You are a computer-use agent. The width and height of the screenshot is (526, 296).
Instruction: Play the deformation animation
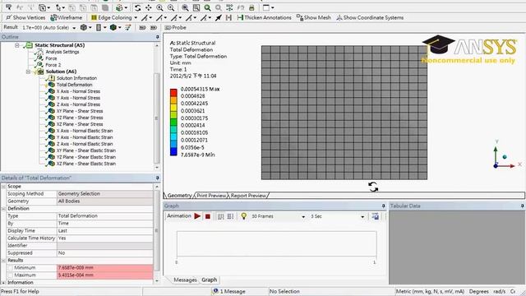197,216
